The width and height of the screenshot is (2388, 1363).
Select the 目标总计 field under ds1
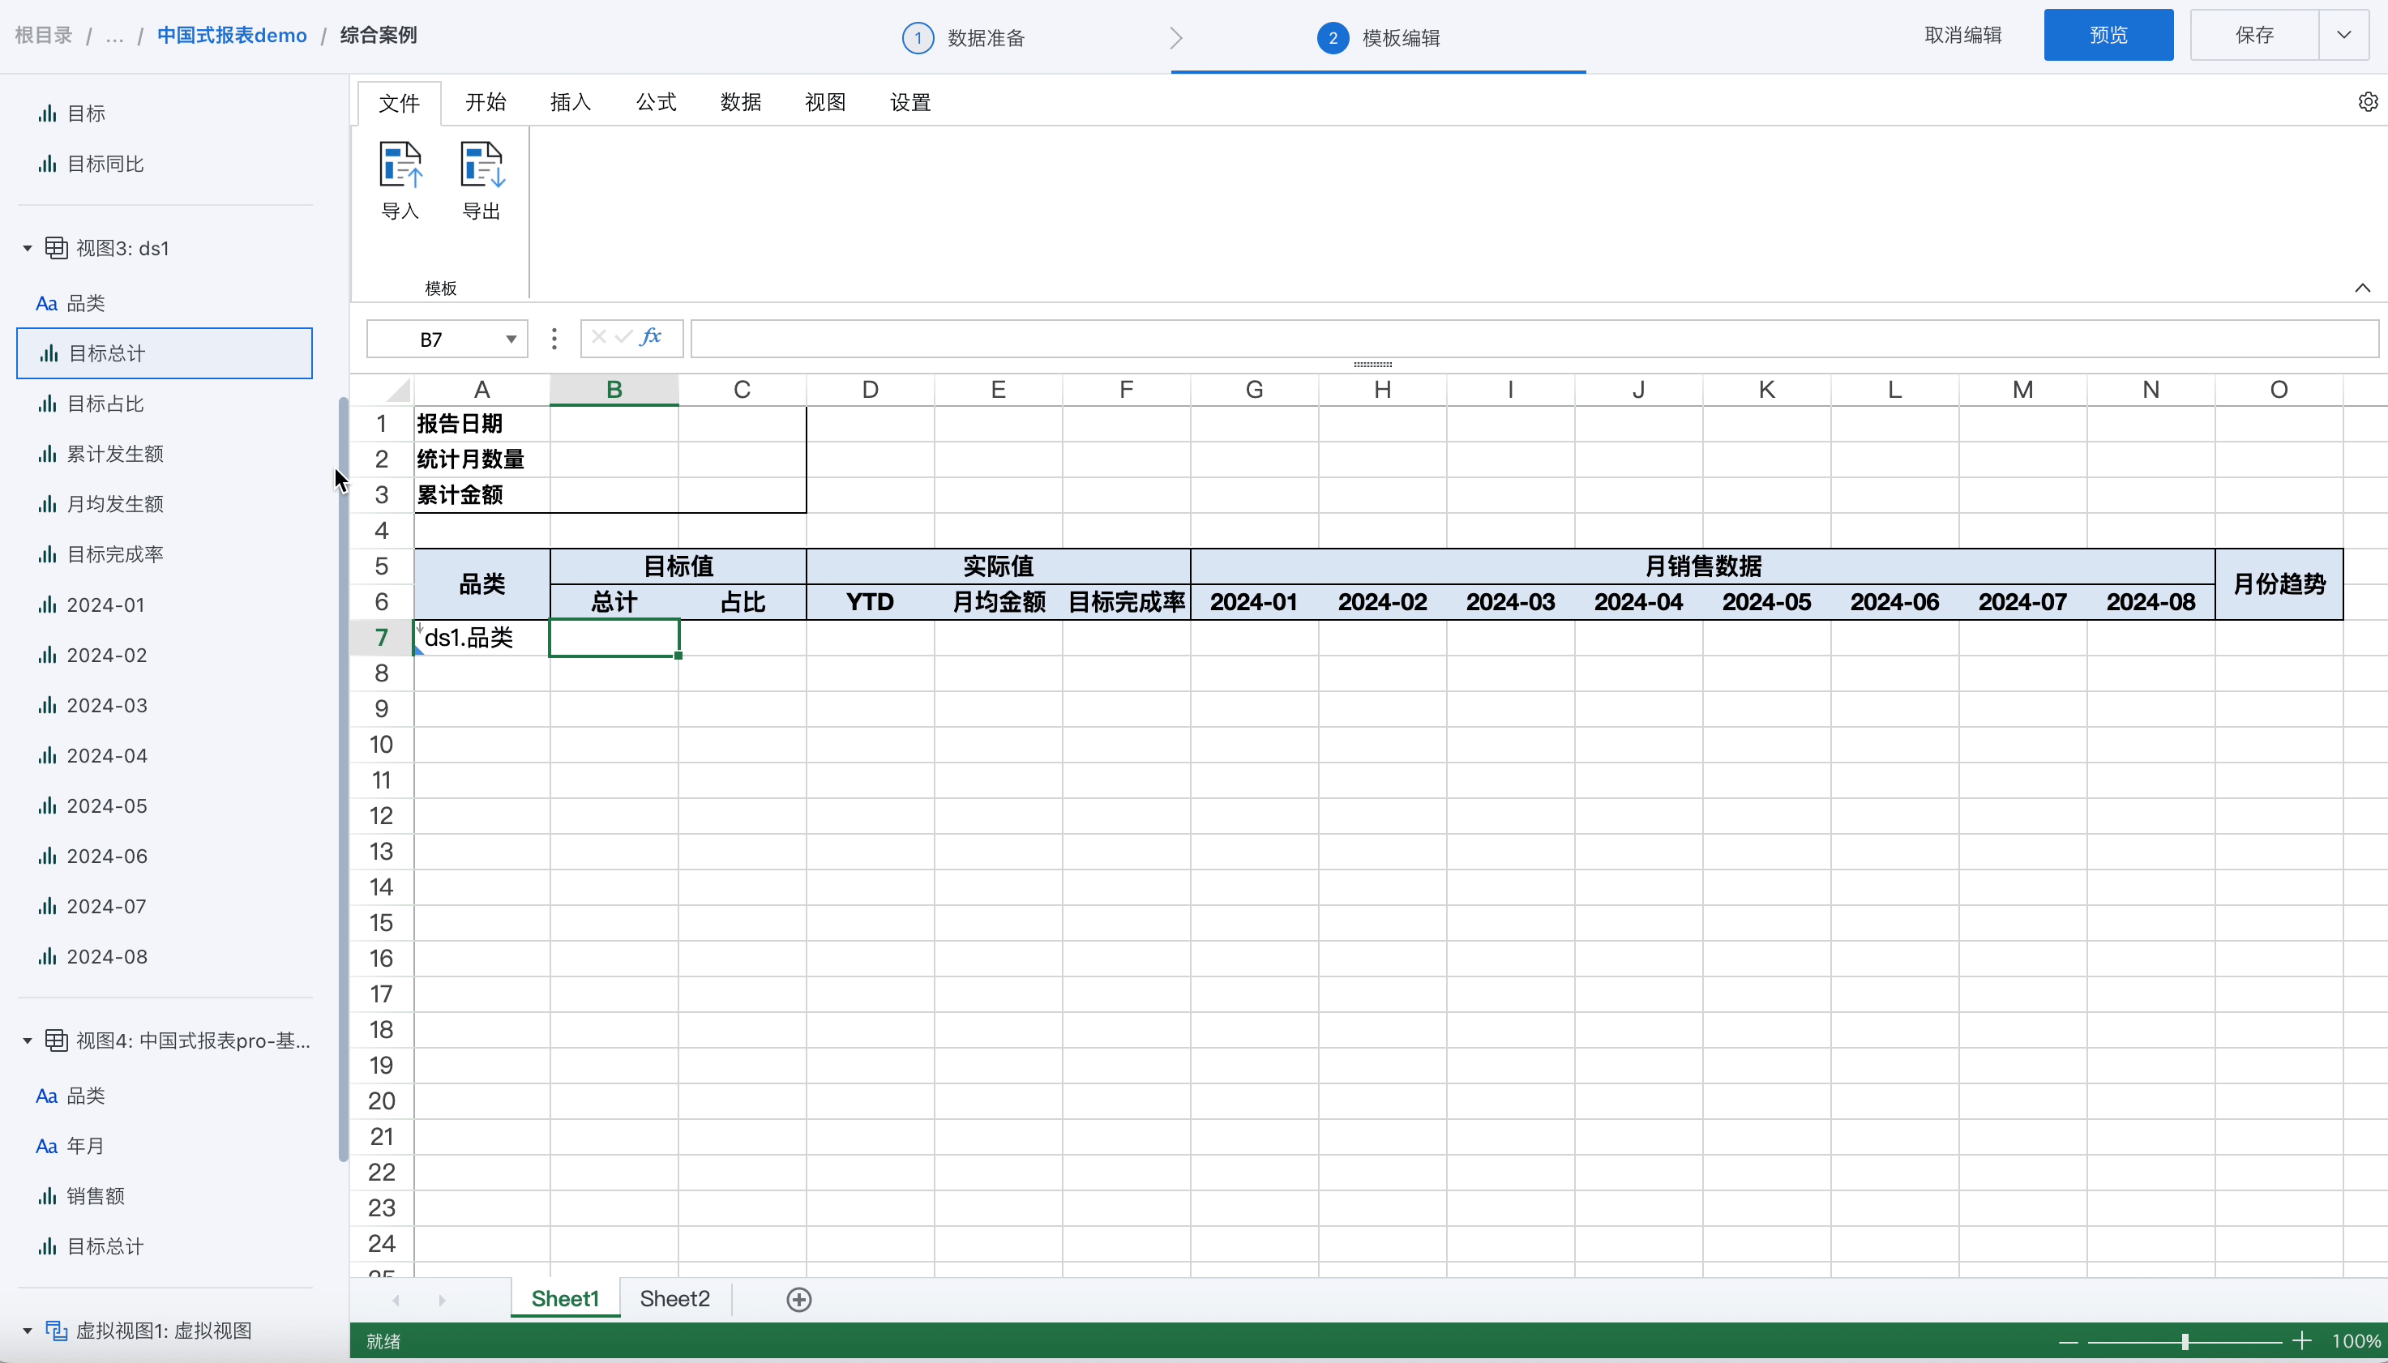coord(165,353)
